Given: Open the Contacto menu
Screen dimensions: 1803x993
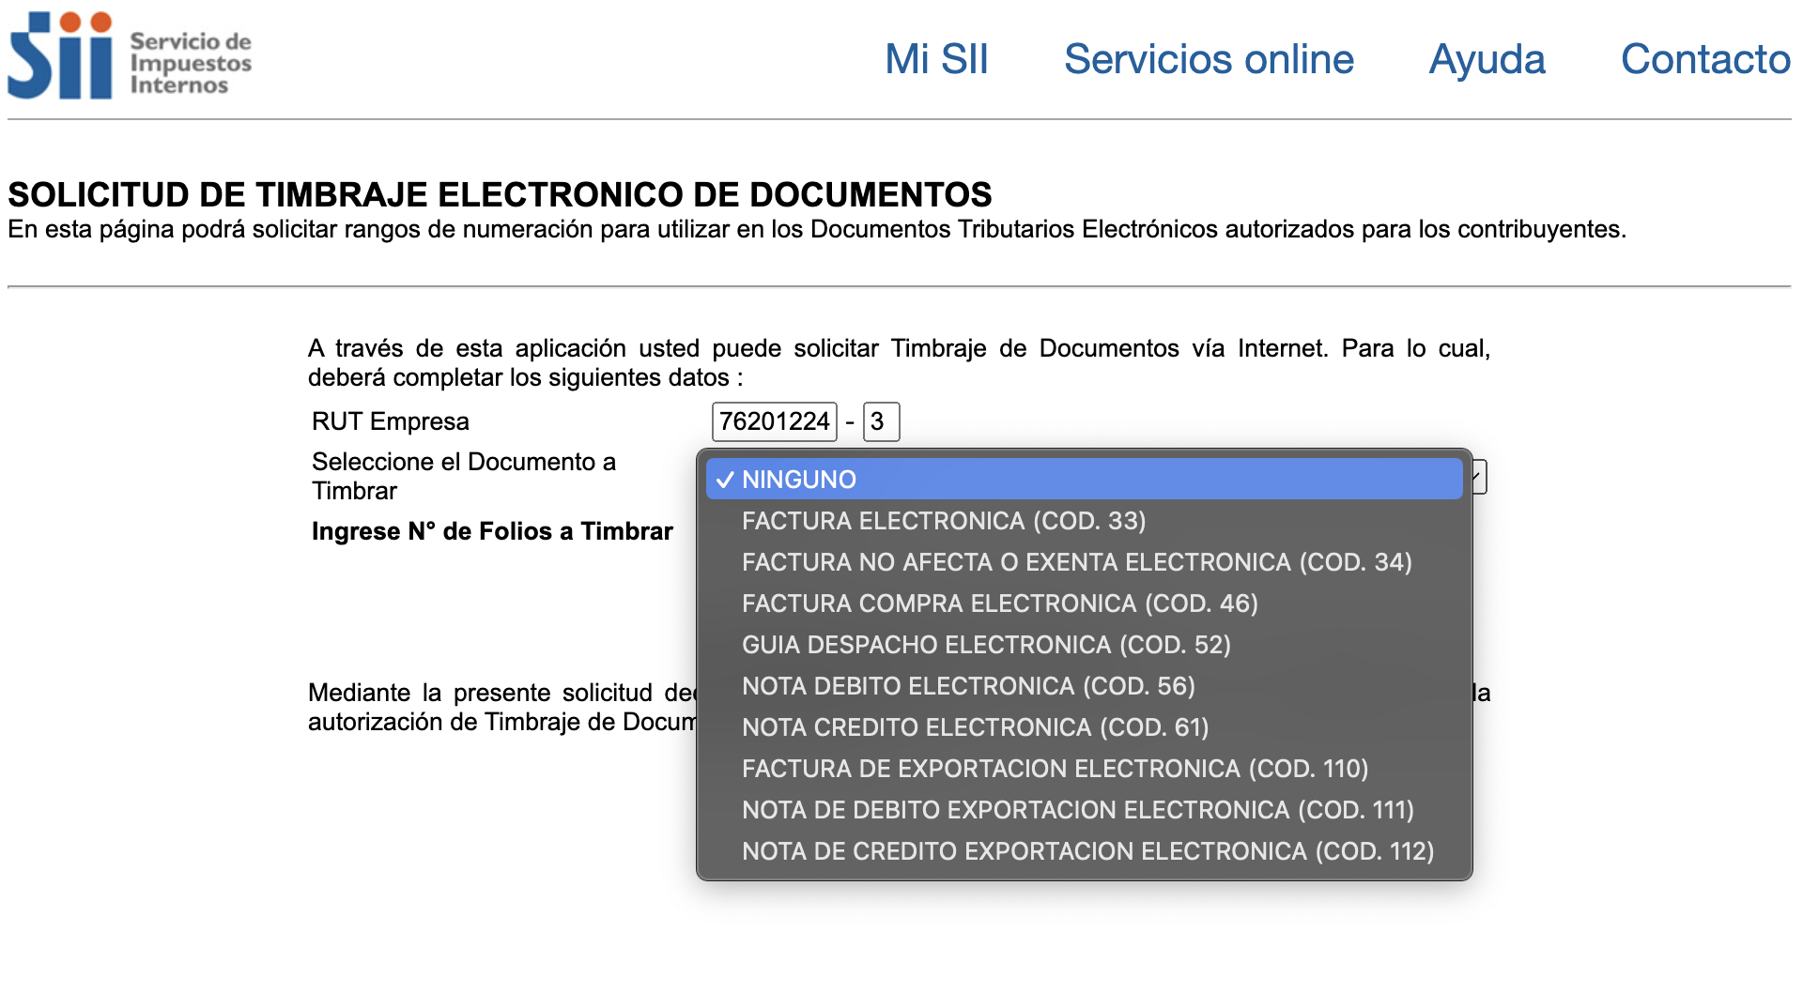Looking at the screenshot, I should click(x=1705, y=59).
